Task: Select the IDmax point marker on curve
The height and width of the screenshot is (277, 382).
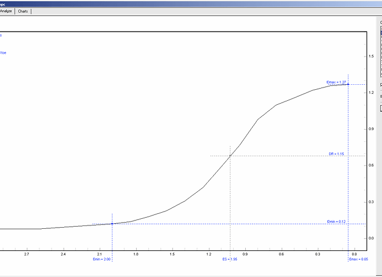Action: pyautogui.click(x=348, y=84)
